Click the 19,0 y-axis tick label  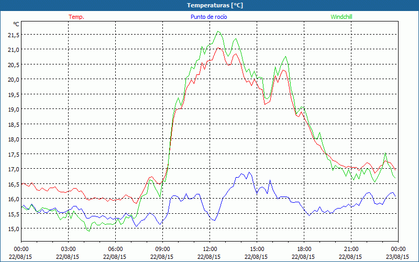(13, 110)
